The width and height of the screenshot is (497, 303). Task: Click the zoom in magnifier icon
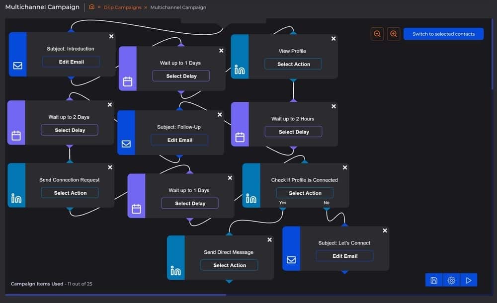pyautogui.click(x=394, y=34)
